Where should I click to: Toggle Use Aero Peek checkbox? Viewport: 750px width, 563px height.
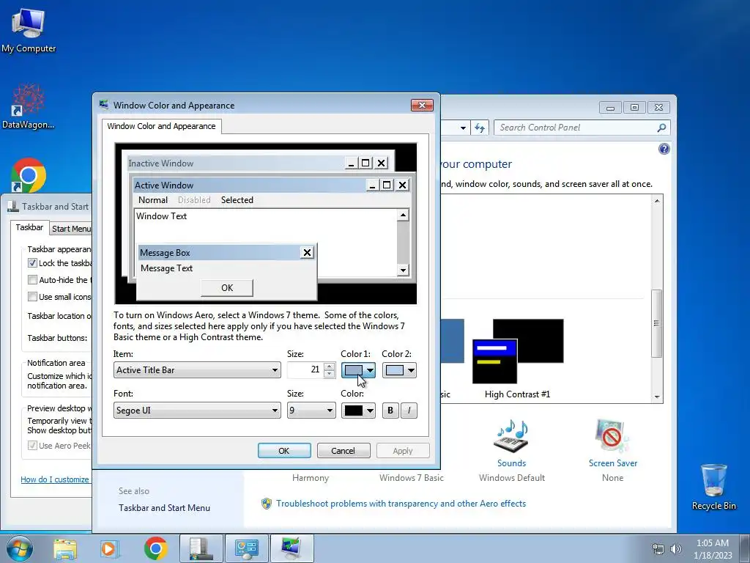point(32,445)
